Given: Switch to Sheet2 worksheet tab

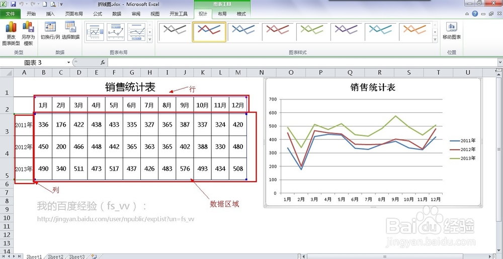Looking at the screenshot, I should (55, 257).
